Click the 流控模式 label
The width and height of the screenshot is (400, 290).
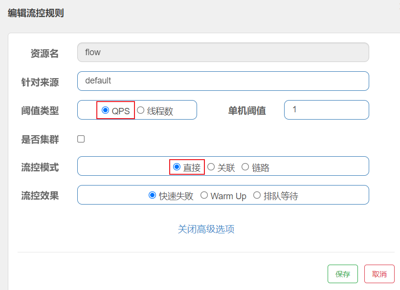(40, 167)
